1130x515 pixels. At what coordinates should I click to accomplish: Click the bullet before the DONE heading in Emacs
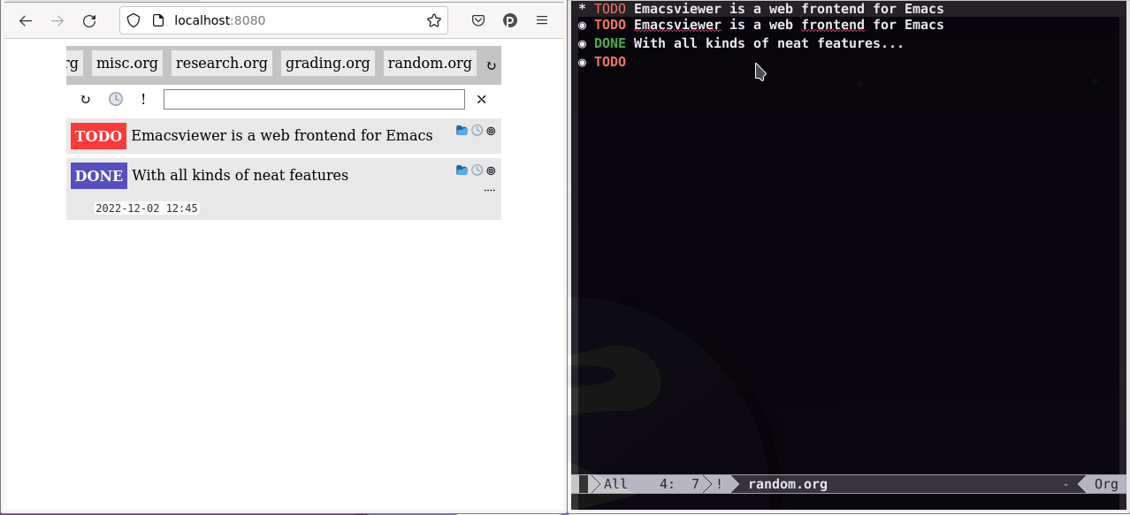coord(582,43)
